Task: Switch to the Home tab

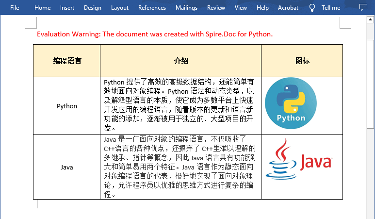Action: pos(42,8)
